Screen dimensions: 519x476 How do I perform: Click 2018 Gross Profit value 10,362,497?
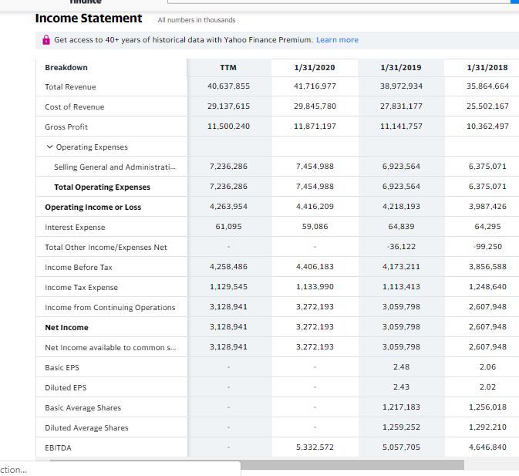click(x=487, y=126)
